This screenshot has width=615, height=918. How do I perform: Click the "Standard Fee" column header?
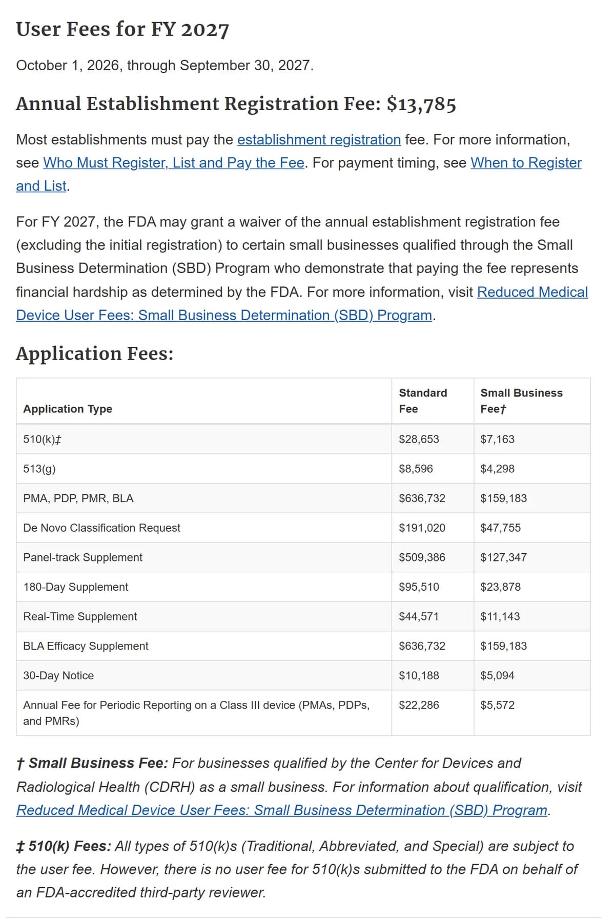point(423,401)
